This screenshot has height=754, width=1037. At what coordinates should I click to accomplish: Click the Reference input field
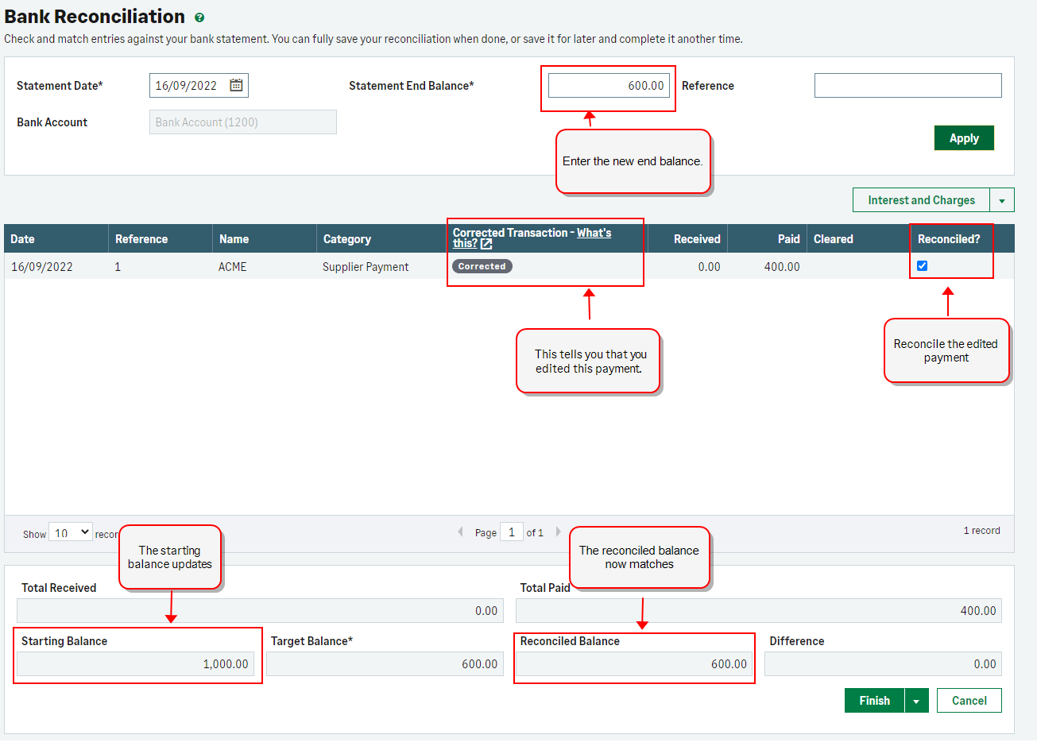pos(907,86)
